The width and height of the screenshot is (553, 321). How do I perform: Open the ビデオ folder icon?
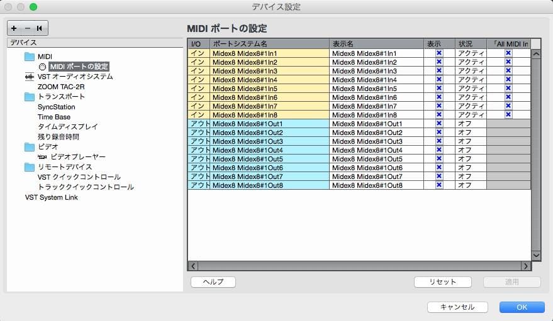pos(30,147)
